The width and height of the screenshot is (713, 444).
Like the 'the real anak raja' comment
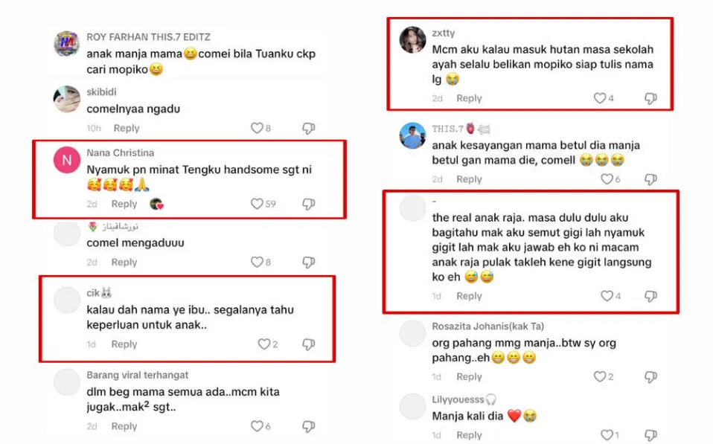[x=607, y=296]
